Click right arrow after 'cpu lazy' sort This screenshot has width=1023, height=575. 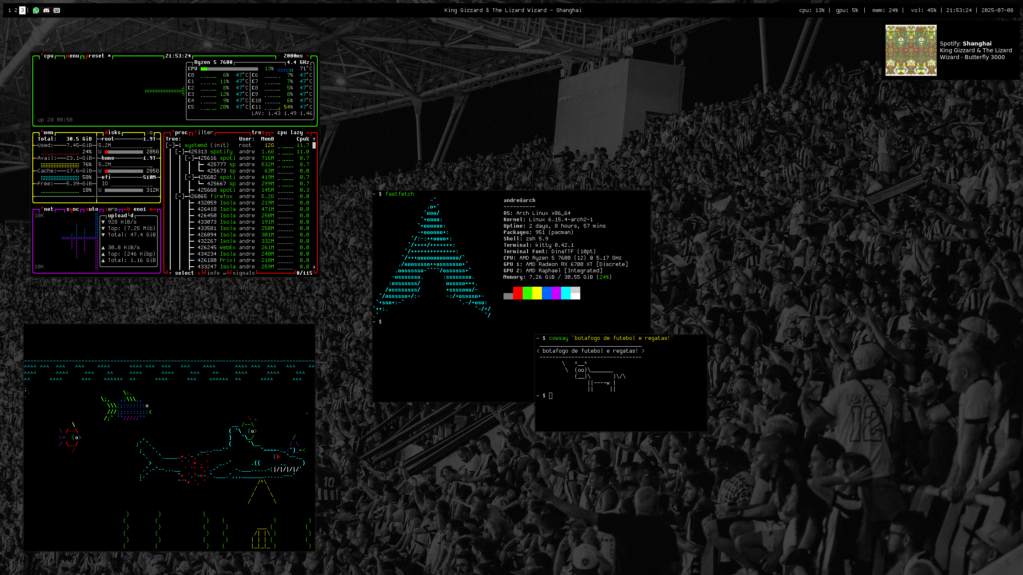(308, 133)
